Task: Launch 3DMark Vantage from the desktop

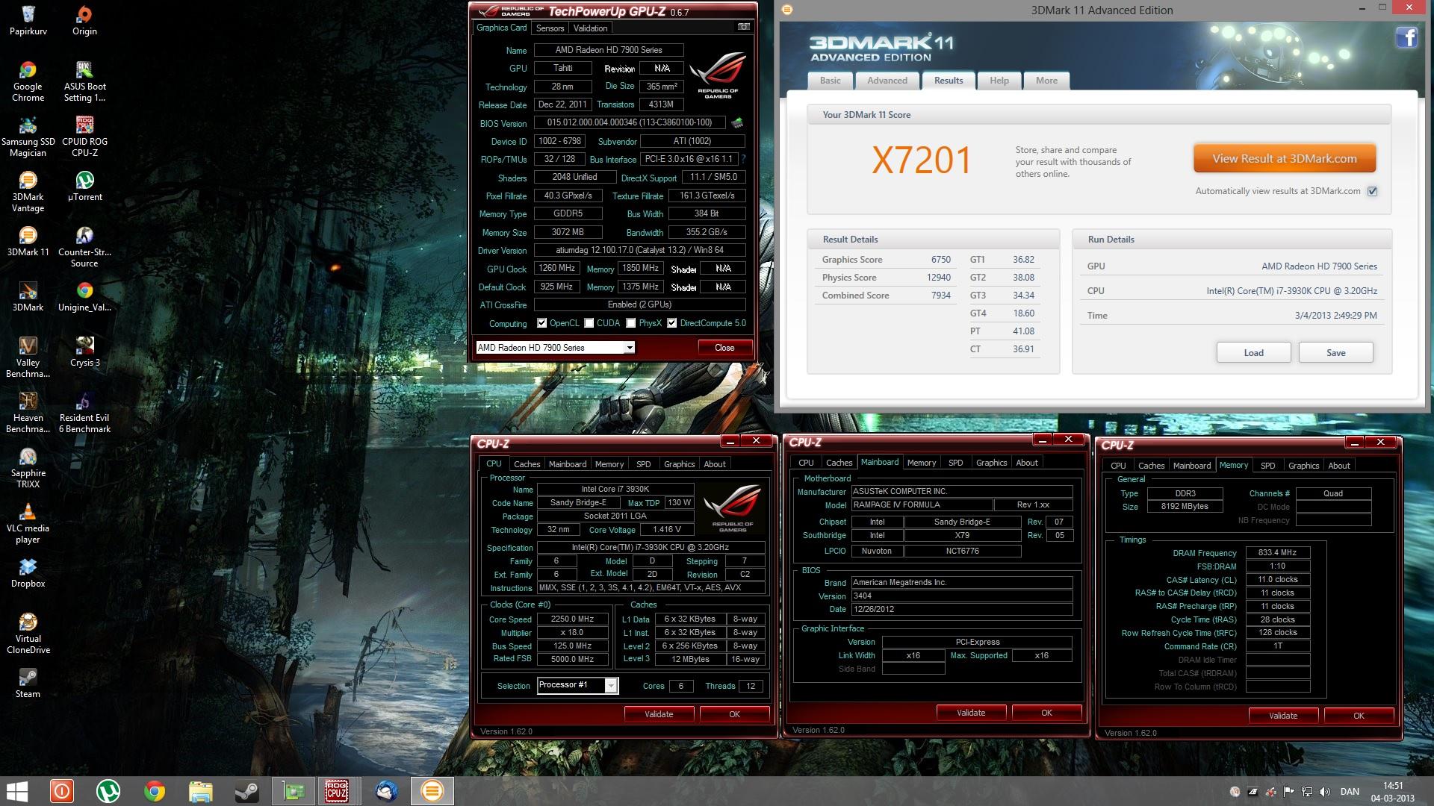Action: point(28,191)
